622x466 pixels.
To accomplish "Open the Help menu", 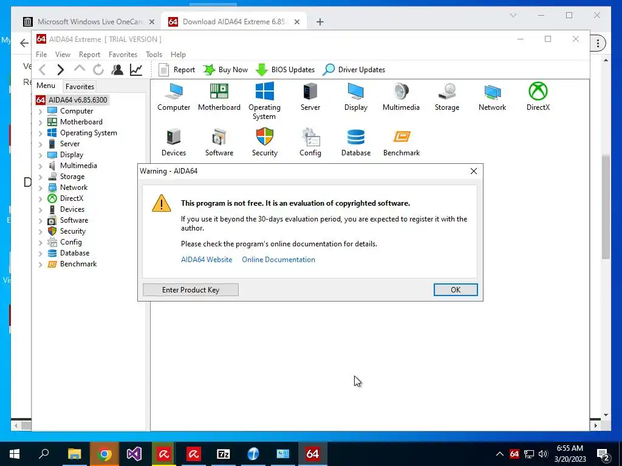I will (178, 54).
